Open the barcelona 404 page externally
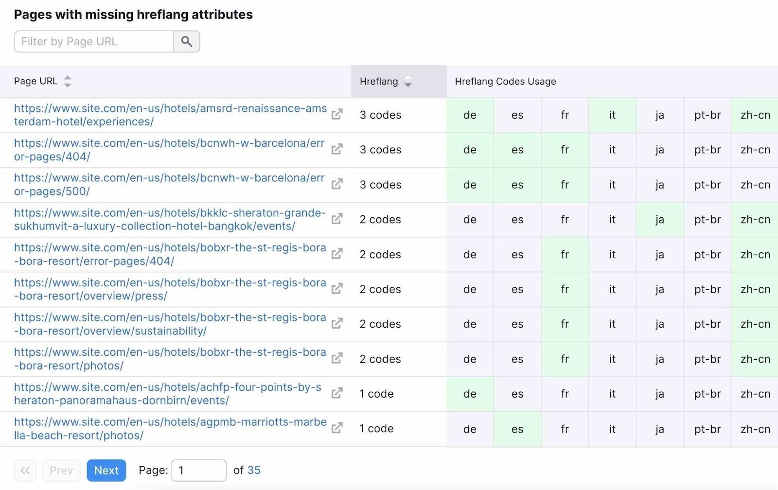Viewport: 778px width, 490px height. pyautogui.click(x=337, y=150)
